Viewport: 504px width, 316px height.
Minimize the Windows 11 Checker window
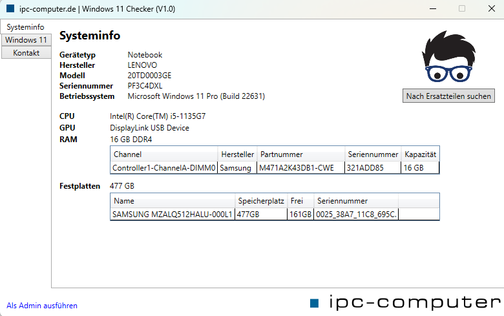(x=433, y=8)
